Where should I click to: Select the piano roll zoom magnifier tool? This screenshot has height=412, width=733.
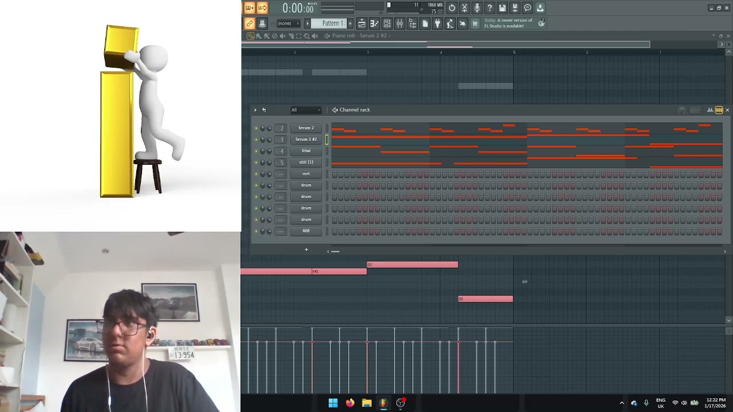[306, 36]
